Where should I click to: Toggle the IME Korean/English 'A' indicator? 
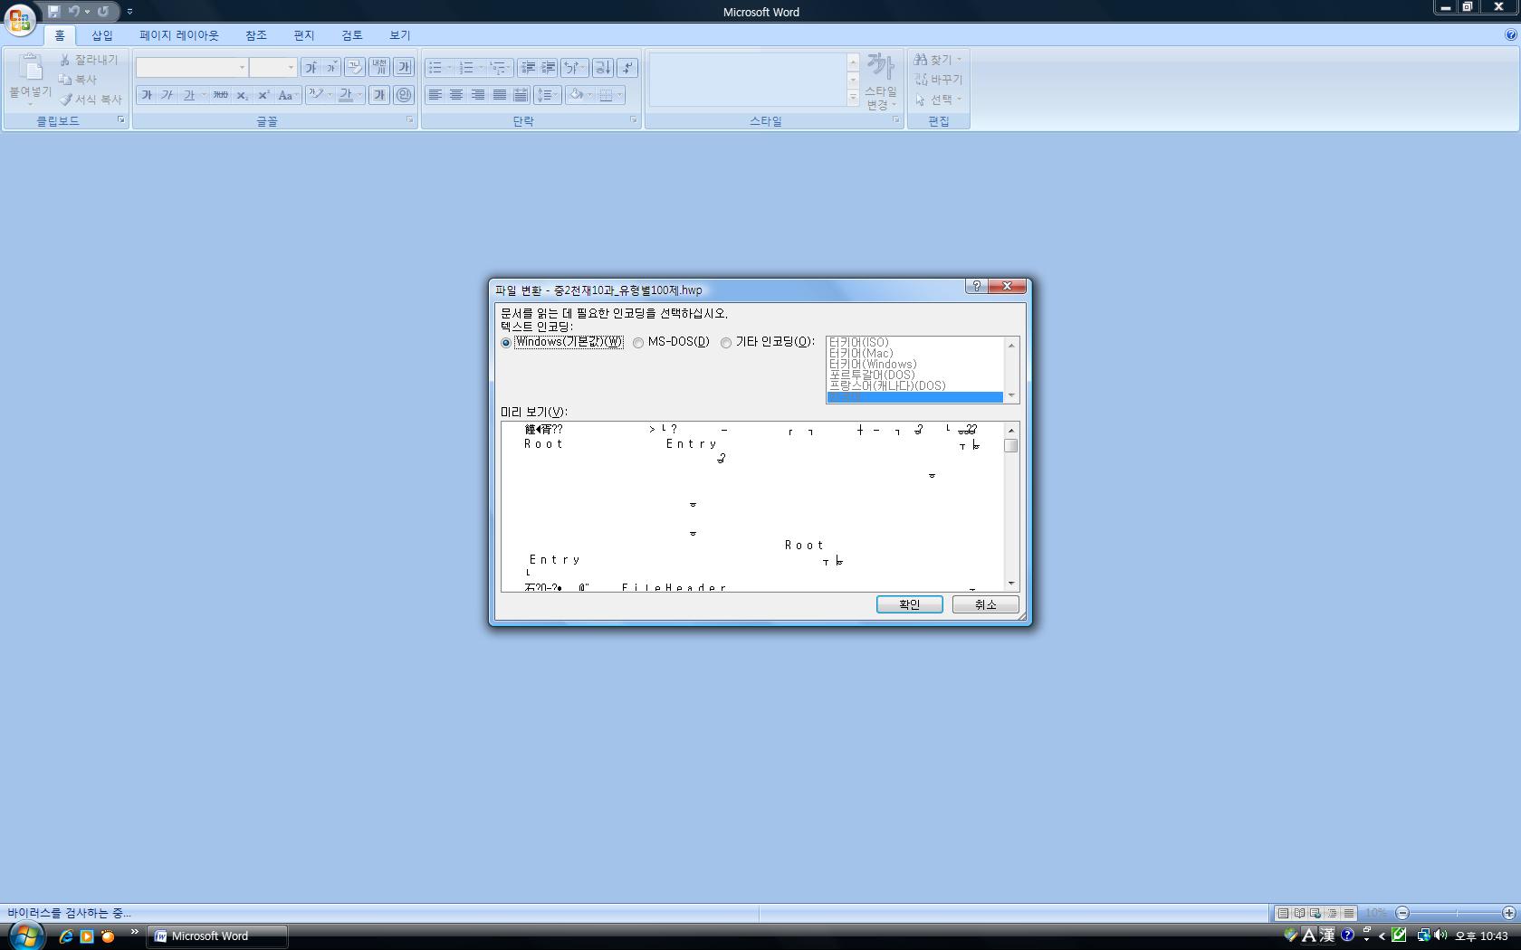1309,936
